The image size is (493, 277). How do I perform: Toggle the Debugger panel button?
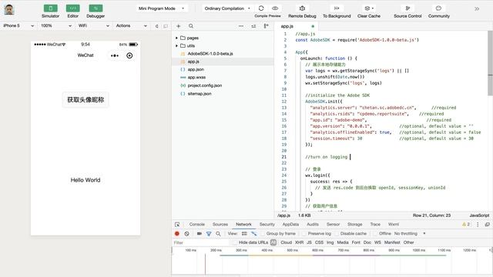tap(96, 8)
